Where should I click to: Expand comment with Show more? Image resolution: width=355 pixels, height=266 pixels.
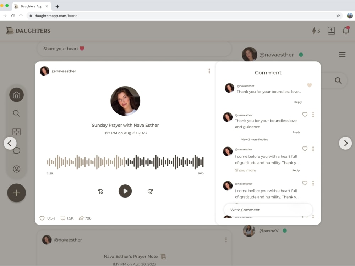tap(245, 170)
